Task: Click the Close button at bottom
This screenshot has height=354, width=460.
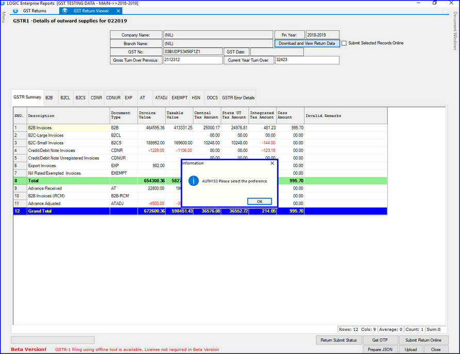Action: [x=436, y=349]
